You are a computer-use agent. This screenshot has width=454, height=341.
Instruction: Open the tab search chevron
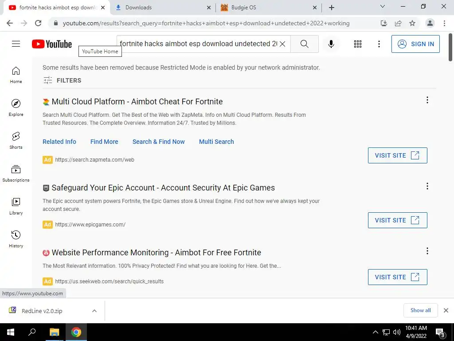coord(383,6)
